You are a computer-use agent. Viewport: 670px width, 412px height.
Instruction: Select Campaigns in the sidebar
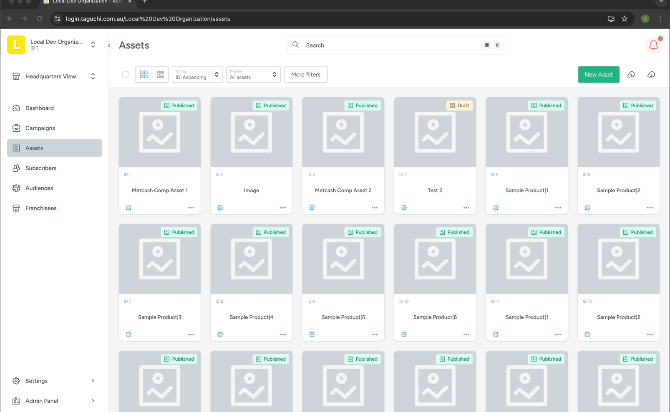[40, 128]
